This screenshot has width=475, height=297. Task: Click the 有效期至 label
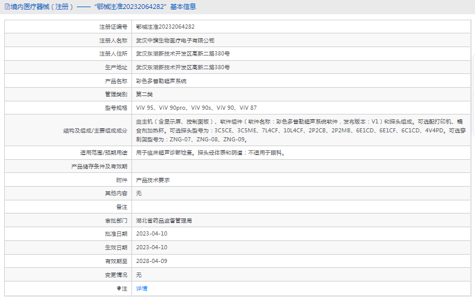[116, 261]
